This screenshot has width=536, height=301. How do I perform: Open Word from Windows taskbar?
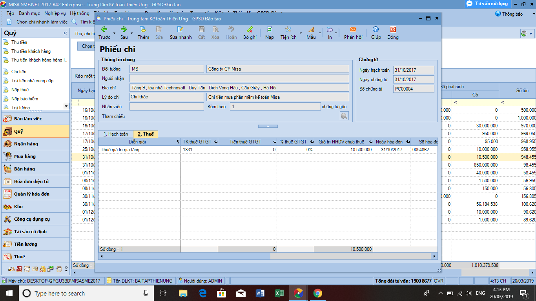click(260, 293)
